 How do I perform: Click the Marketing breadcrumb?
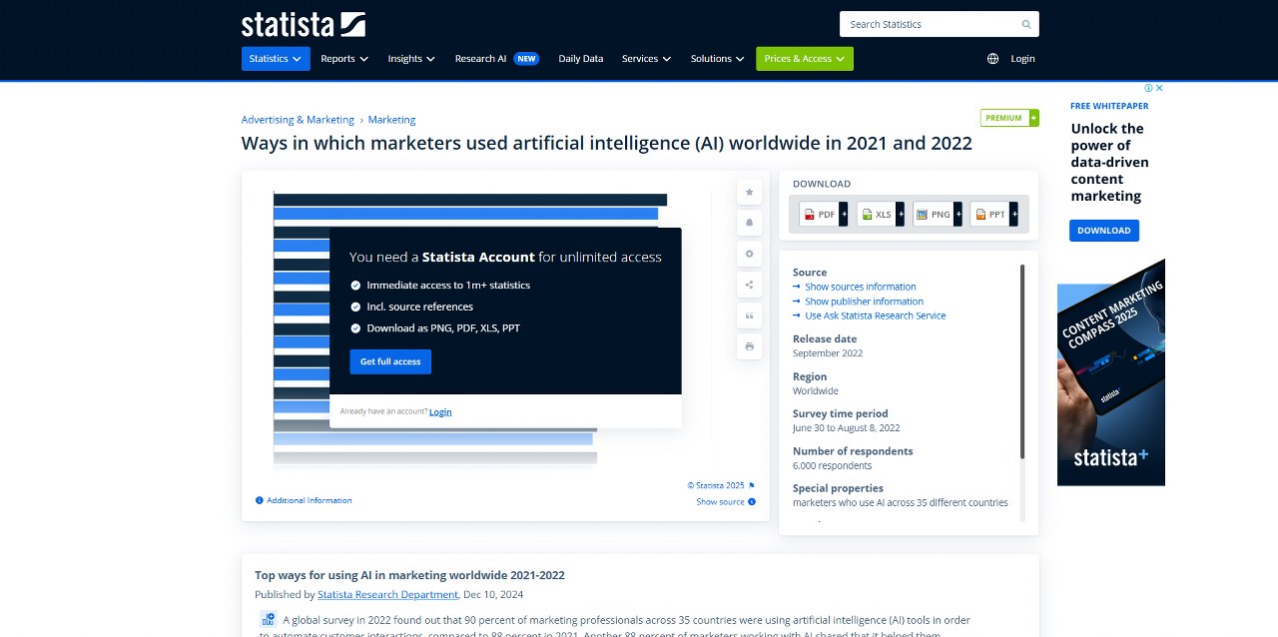point(391,120)
